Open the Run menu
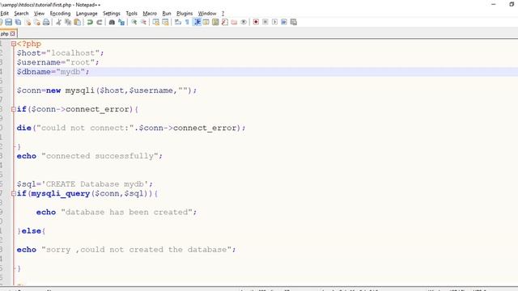Image resolution: width=518 pixels, height=291 pixels. coord(167,14)
